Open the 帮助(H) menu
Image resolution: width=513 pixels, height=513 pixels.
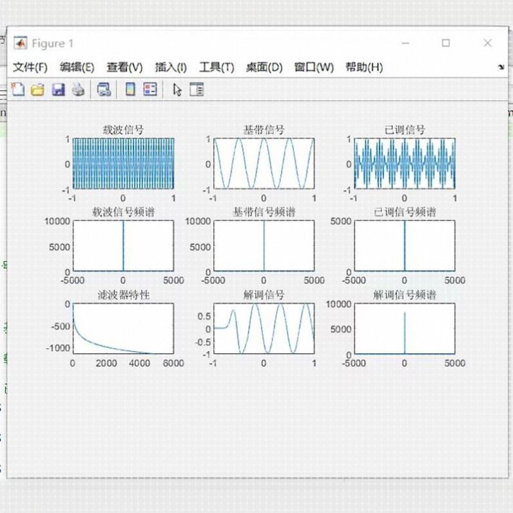click(x=364, y=68)
